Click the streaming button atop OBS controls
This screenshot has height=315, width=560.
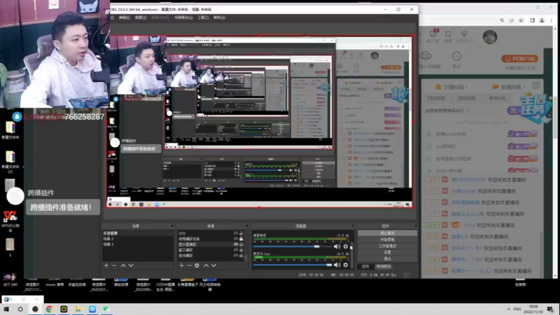pyautogui.click(x=387, y=233)
